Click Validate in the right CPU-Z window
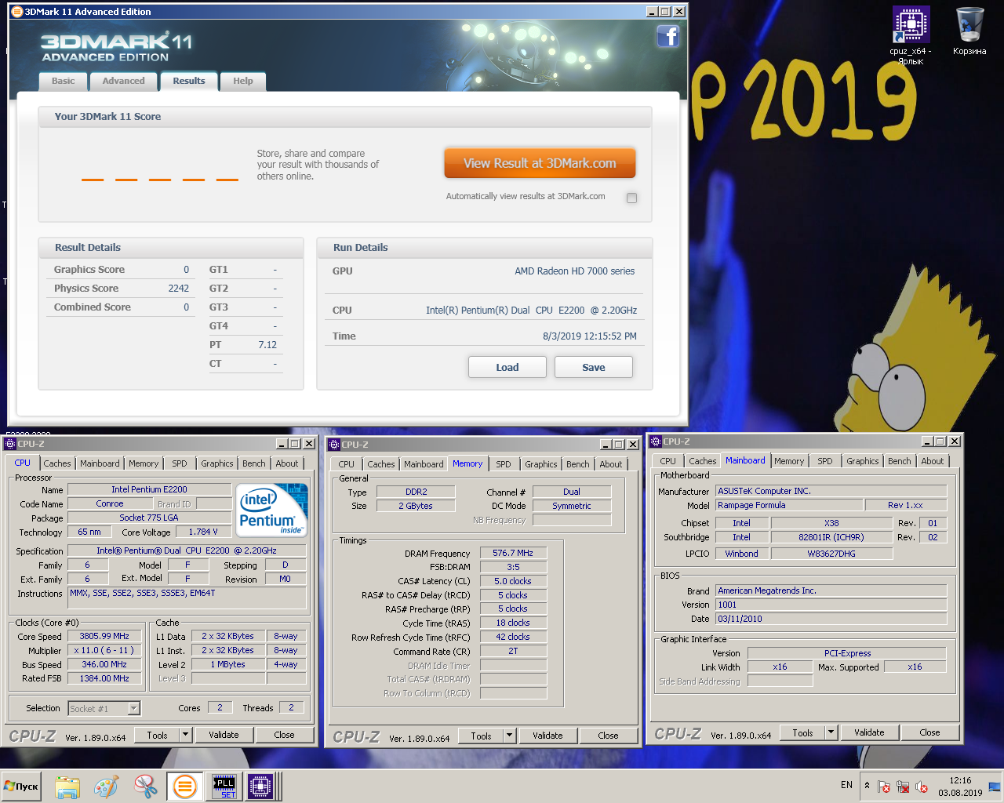This screenshot has height=803, width=1004. (x=869, y=732)
